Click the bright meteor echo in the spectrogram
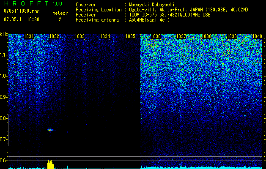266x169 pixels. click(51, 130)
